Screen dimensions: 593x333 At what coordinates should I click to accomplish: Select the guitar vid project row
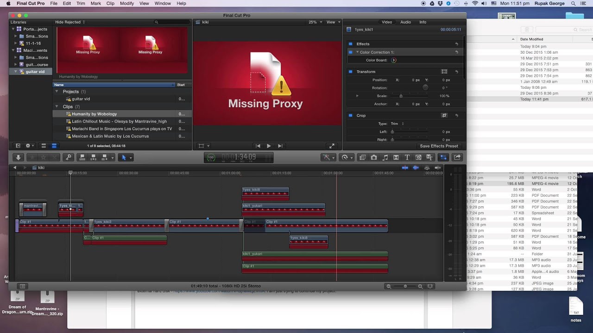point(122,99)
